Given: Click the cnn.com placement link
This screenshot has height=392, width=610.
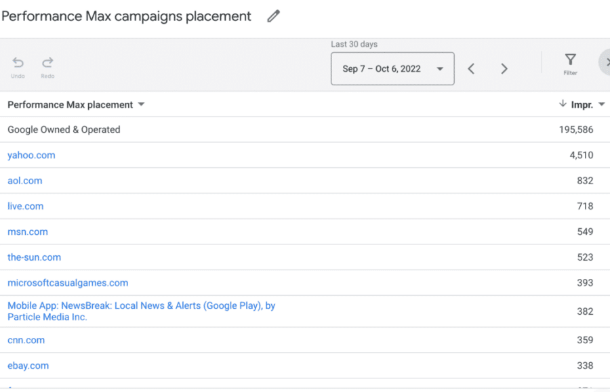Looking at the screenshot, I should [x=26, y=340].
